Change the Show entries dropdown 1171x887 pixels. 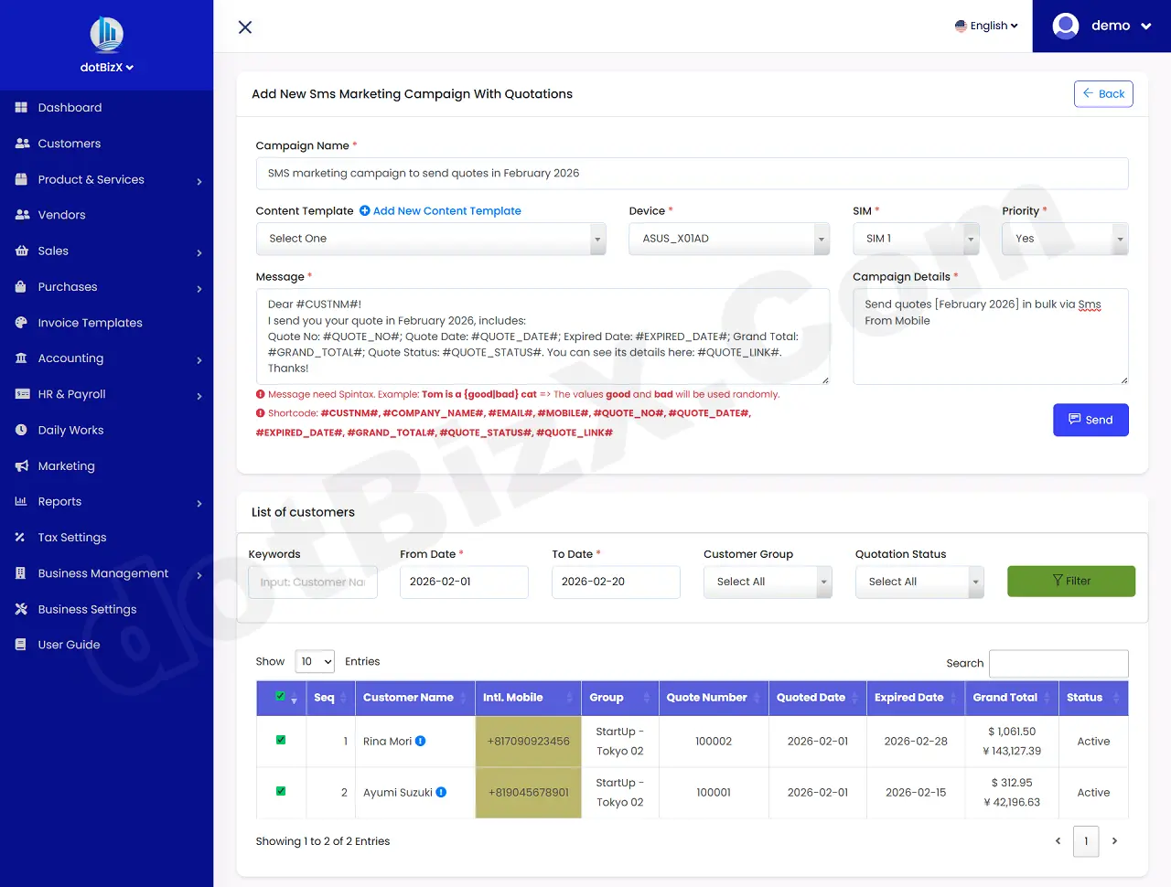coord(315,661)
